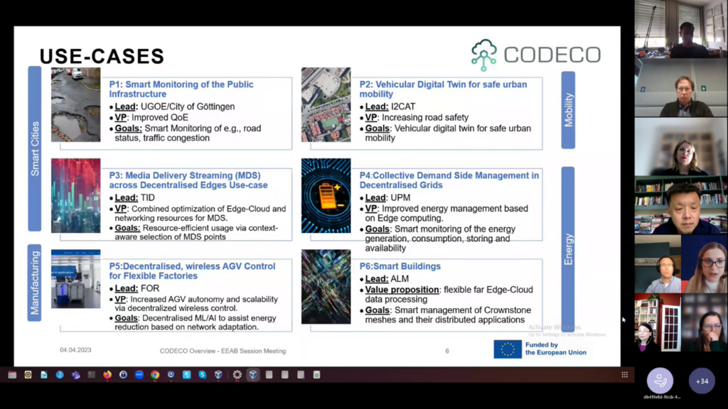Click the VirtualBox icon next to Skype
Image resolution: width=728 pixels, height=409 pixels.
tap(218, 375)
